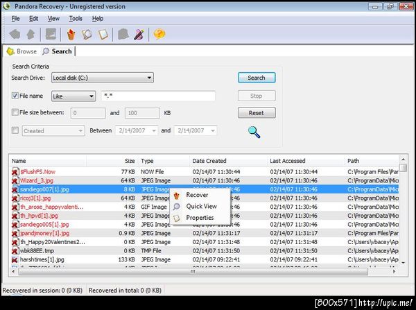Click the Properties toolbar icon

click(103, 34)
